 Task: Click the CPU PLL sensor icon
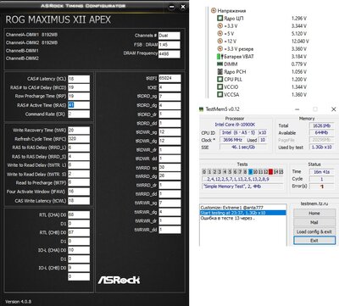pos(220,79)
